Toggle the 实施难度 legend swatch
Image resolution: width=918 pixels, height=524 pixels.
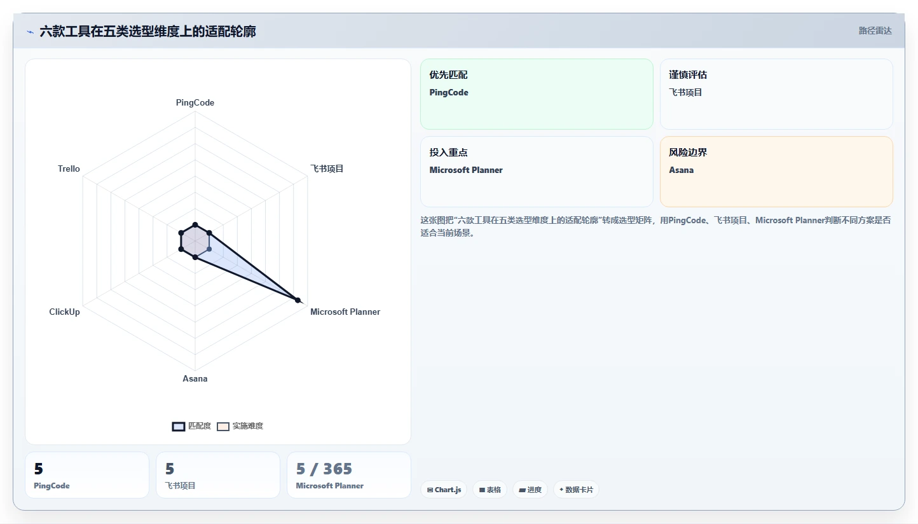click(223, 426)
